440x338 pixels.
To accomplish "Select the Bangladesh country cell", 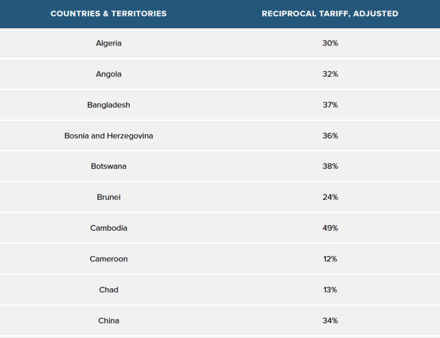I will (x=109, y=105).
